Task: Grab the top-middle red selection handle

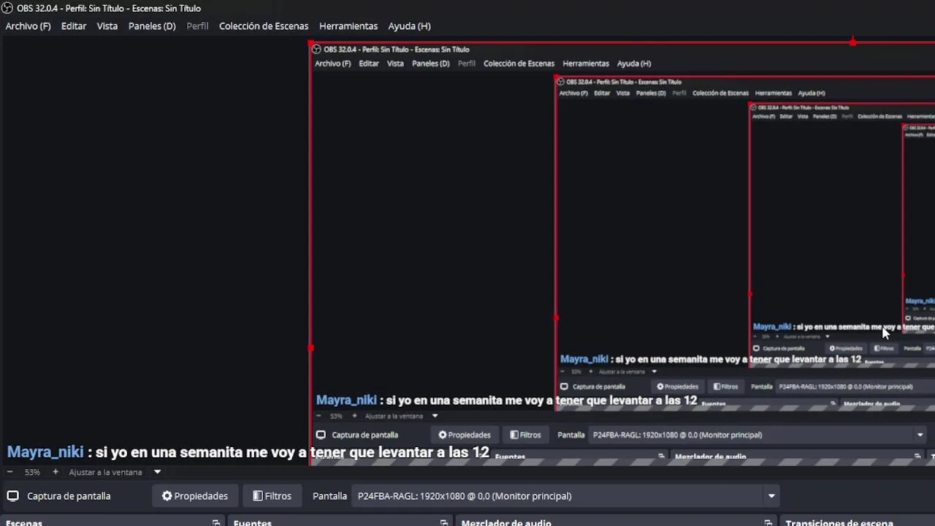Action: click(853, 42)
